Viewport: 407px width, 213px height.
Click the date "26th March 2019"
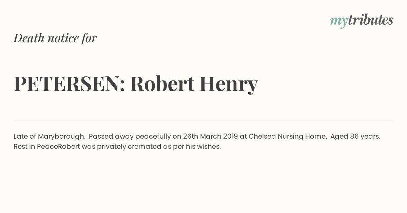pos(210,136)
